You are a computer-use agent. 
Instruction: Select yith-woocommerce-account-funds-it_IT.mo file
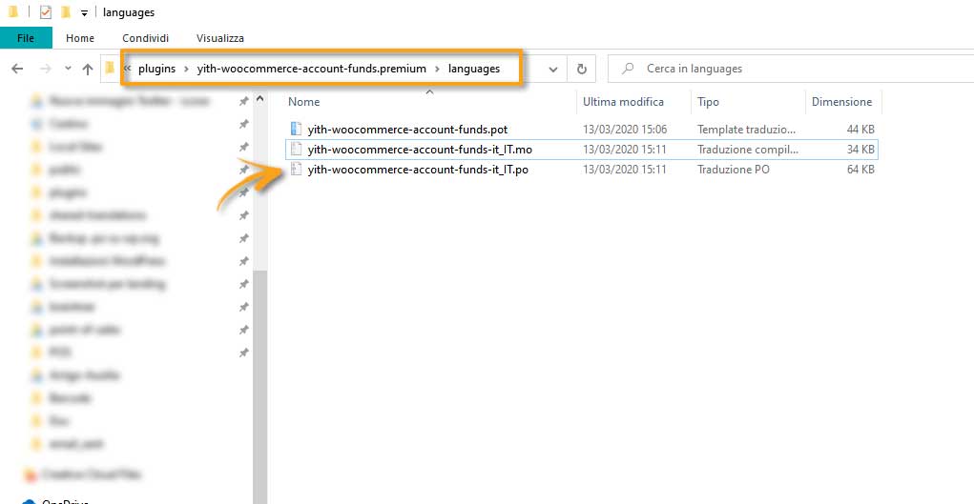coord(420,150)
